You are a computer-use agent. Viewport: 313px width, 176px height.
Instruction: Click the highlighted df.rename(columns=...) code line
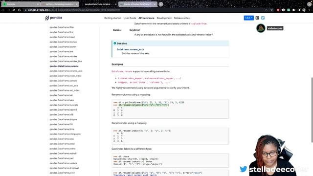[x=143, y=105]
